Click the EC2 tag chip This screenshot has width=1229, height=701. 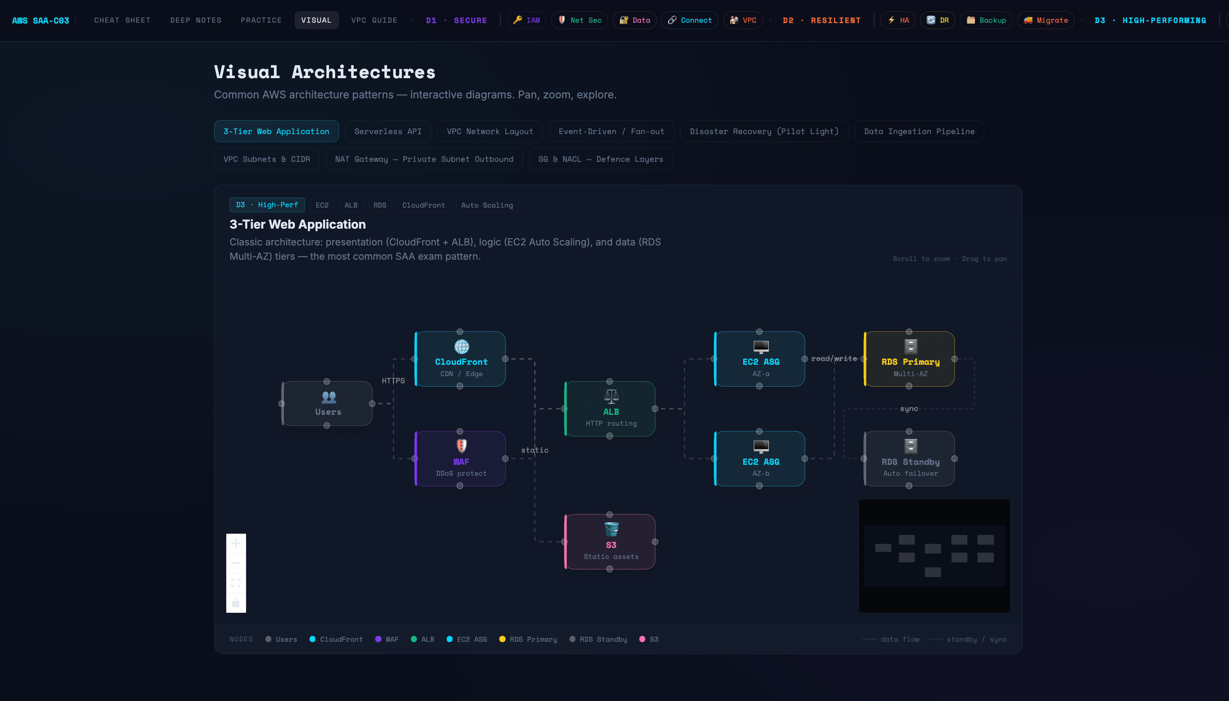(322, 205)
